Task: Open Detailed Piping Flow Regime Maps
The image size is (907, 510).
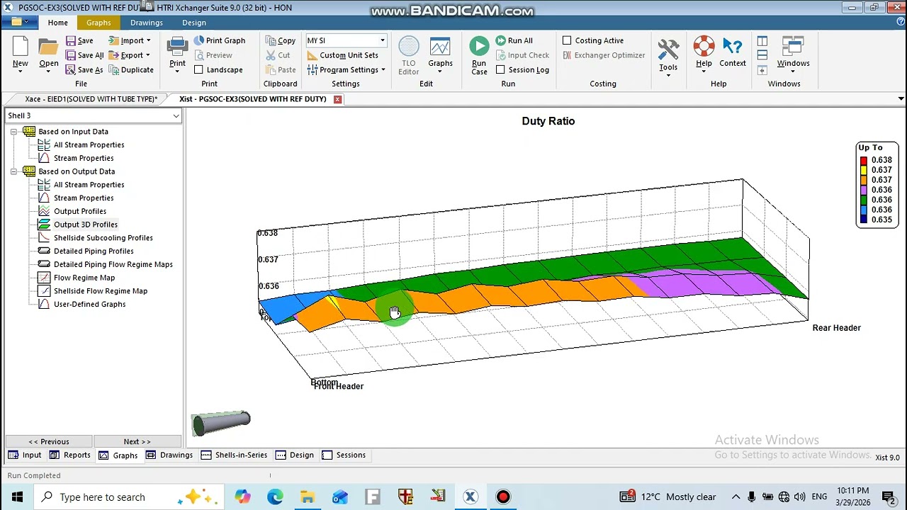Action: (106, 264)
